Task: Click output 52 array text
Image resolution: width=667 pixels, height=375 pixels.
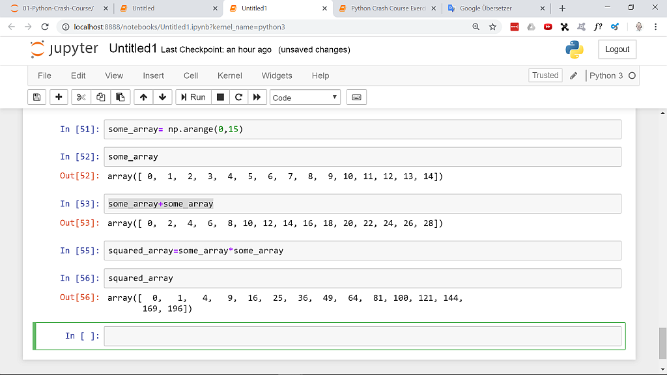Action: (276, 176)
